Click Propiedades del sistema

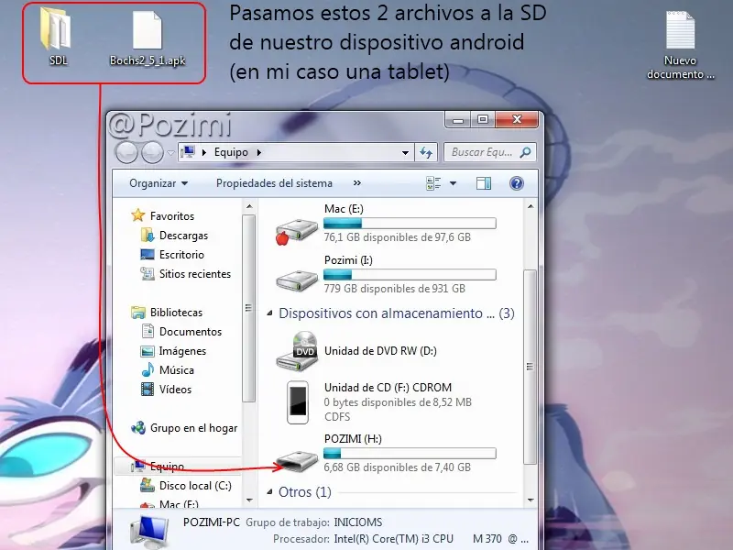[x=274, y=183]
